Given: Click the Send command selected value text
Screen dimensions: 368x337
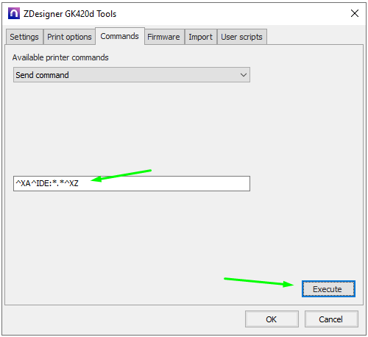Looking at the screenshot, I should coord(42,75).
